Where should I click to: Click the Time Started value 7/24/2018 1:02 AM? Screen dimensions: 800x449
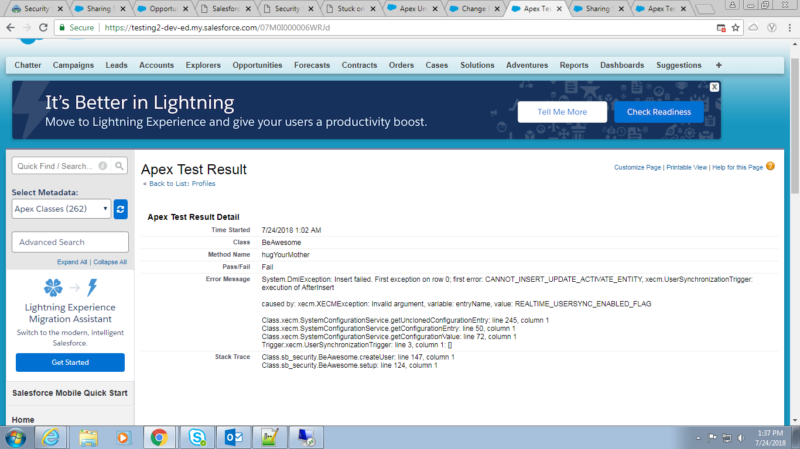click(292, 230)
